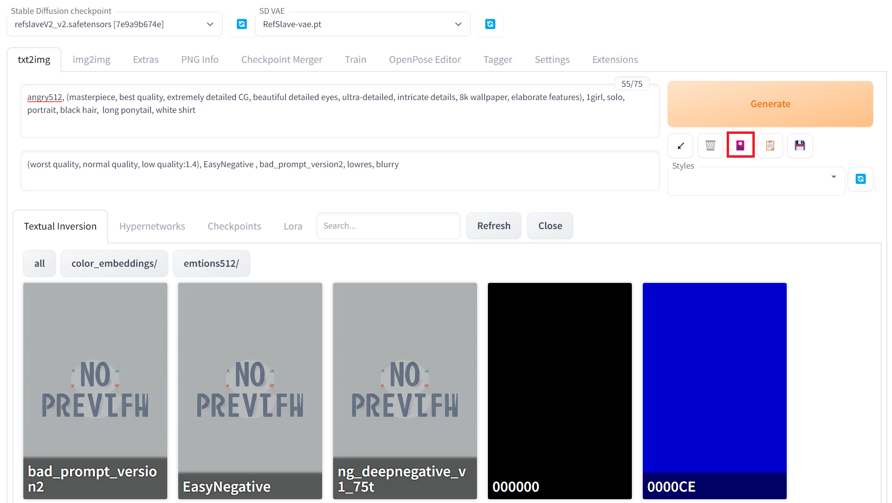The height and width of the screenshot is (503, 892).
Task: Select the EasyNegative embedding card
Action: coord(250,391)
